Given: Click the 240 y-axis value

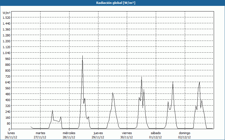Looking at the screenshot, I should [8, 111].
